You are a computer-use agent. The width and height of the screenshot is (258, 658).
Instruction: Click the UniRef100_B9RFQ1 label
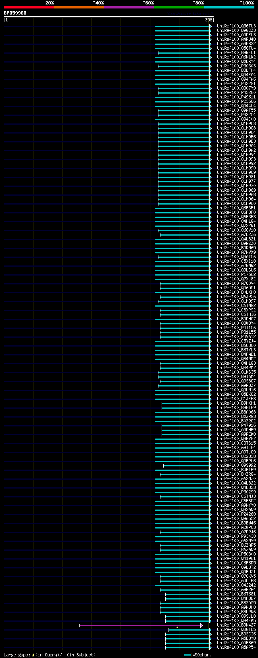(236, 52)
